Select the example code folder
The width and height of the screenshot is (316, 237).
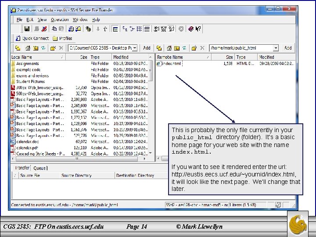29,70
